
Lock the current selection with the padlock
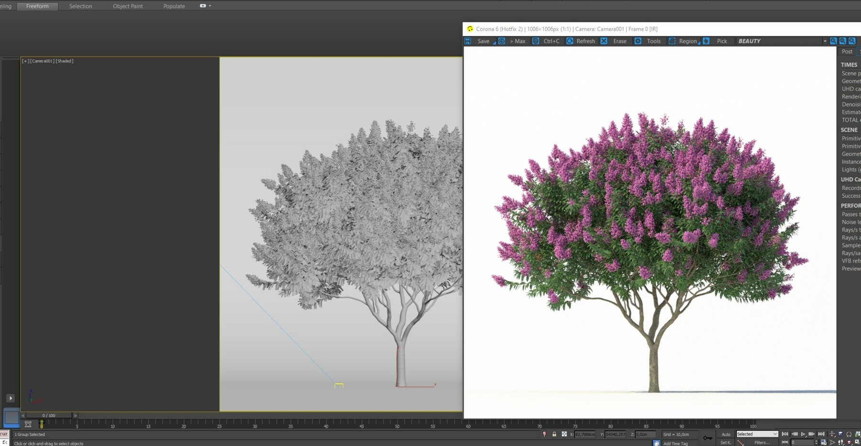click(554, 434)
